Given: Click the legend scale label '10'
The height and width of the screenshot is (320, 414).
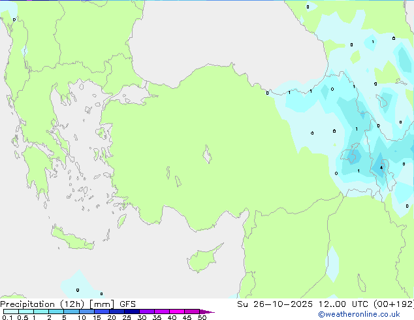Looking at the screenshot, I should [x=82, y=317].
